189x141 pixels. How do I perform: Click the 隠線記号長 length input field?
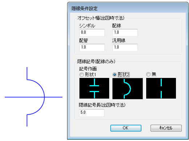[92, 113]
